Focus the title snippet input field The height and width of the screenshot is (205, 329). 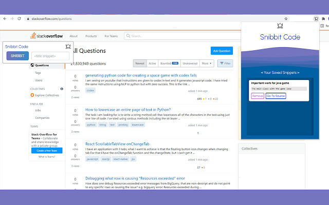click(x=50, y=56)
